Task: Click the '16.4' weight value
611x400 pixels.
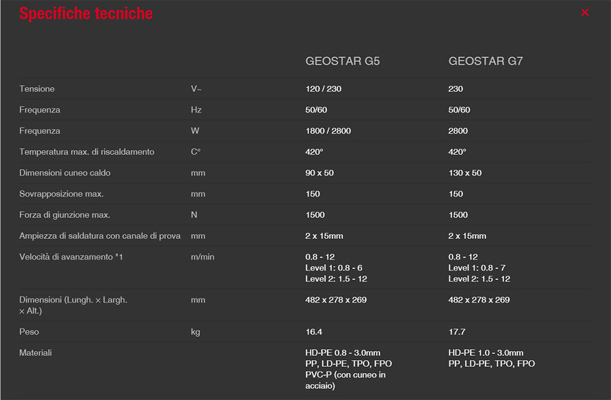Action: coord(313,332)
